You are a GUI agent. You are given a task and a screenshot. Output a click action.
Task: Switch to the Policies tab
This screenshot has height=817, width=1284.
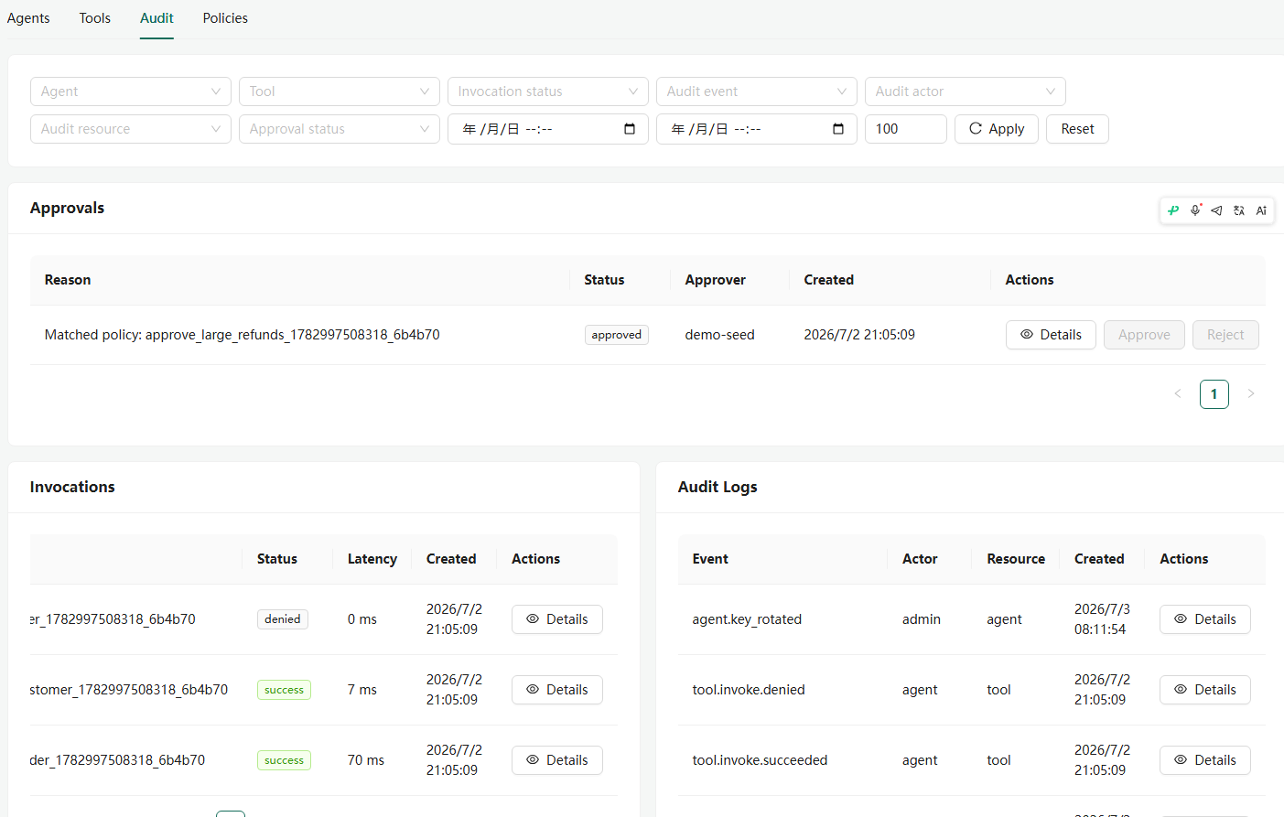(225, 18)
